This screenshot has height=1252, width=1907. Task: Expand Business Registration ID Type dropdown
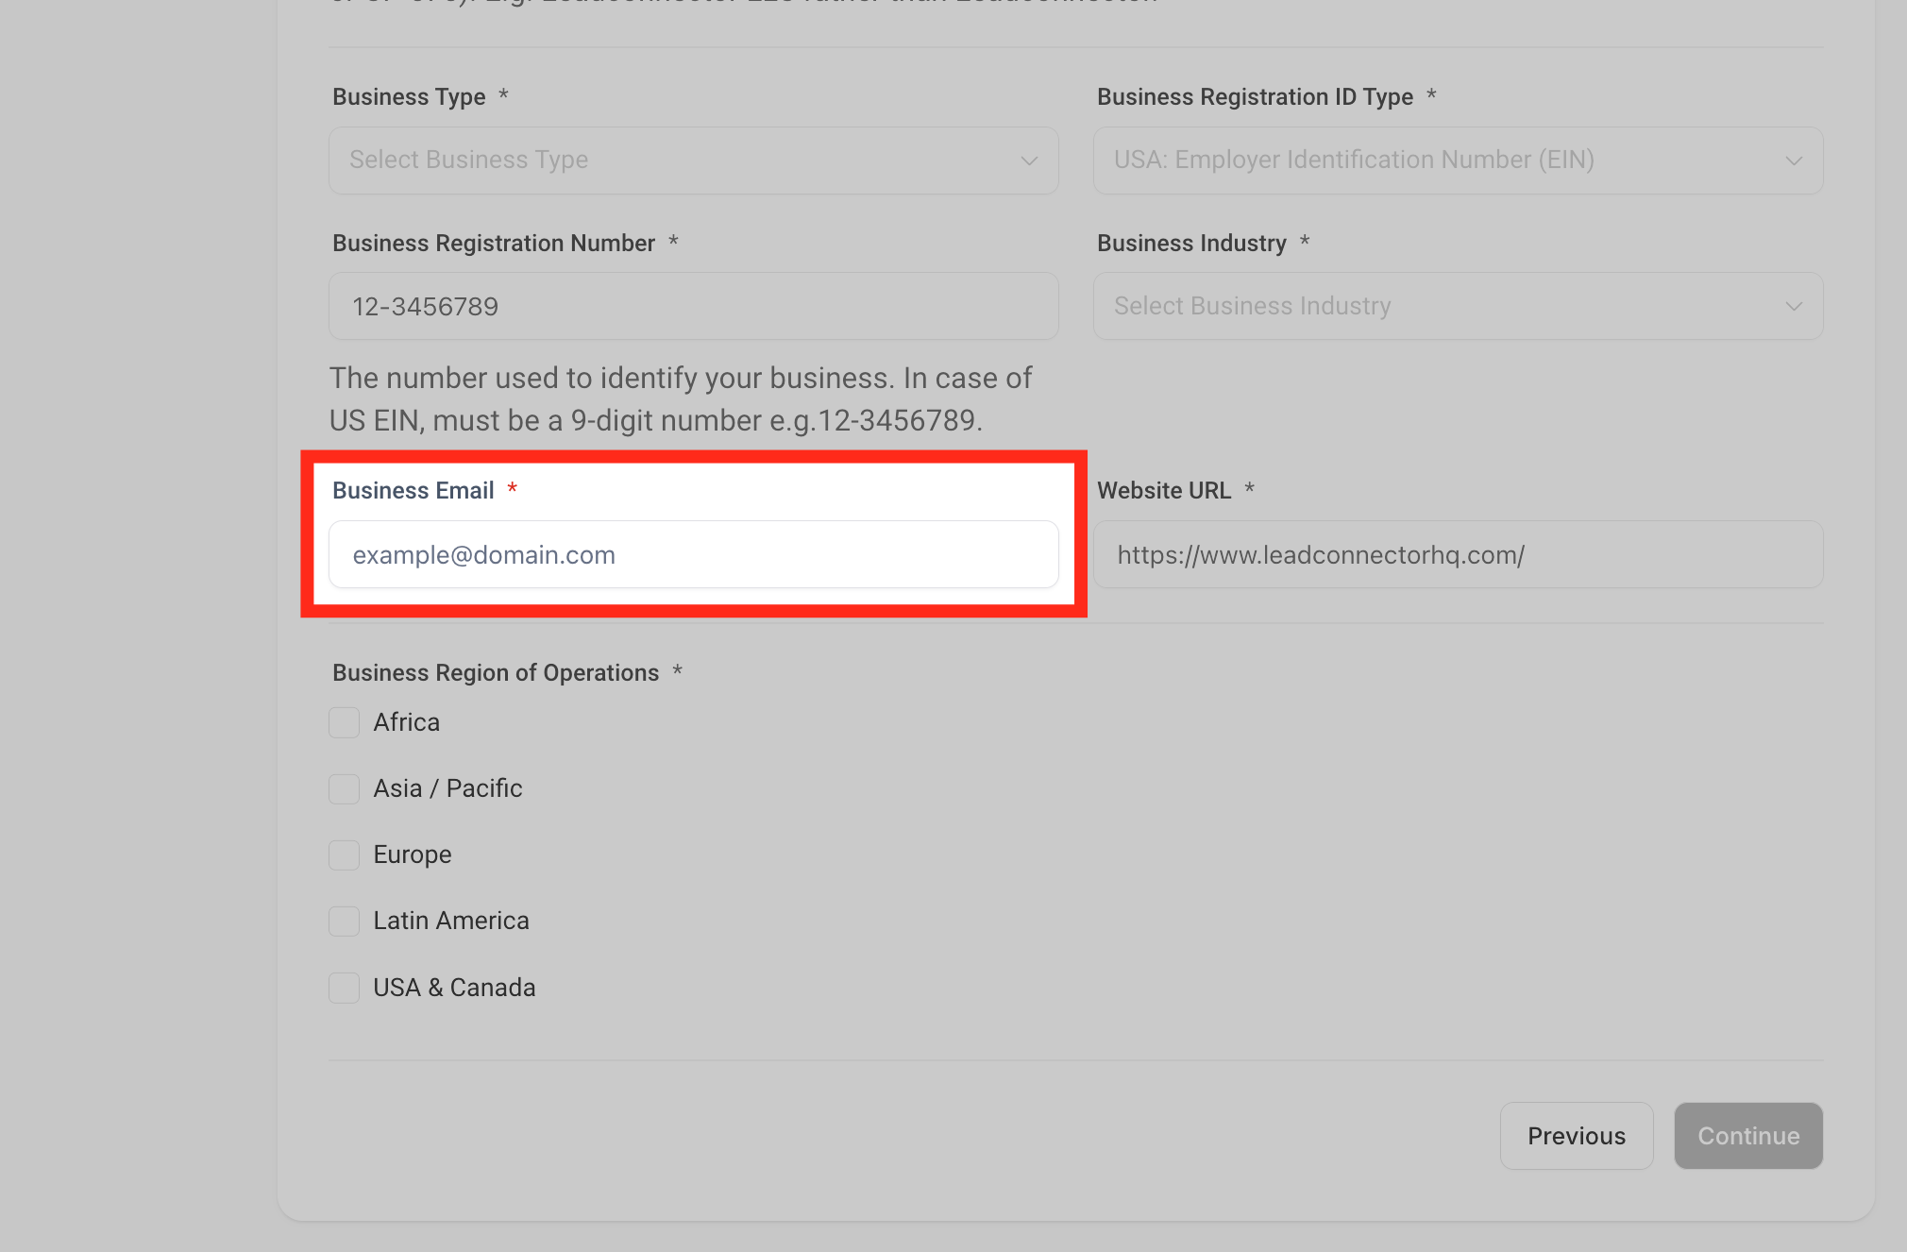click(x=1457, y=161)
